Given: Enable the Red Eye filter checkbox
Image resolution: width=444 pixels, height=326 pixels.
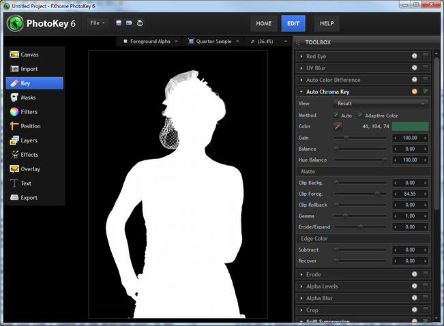Looking at the screenshot, I should pos(426,56).
